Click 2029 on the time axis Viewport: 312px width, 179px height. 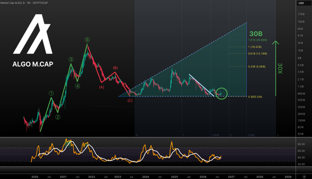coord(288,177)
